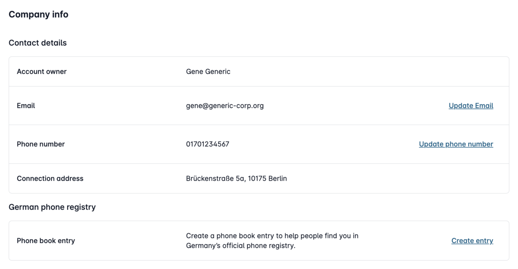
Task: Click the Email row label
Action: [x=26, y=106]
